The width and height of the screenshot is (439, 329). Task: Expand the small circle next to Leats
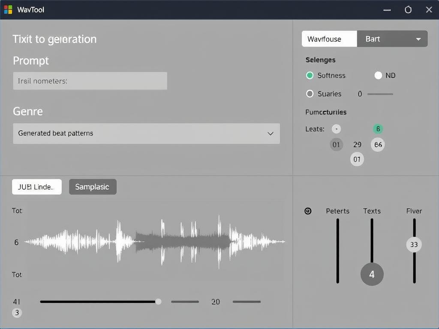(x=337, y=129)
